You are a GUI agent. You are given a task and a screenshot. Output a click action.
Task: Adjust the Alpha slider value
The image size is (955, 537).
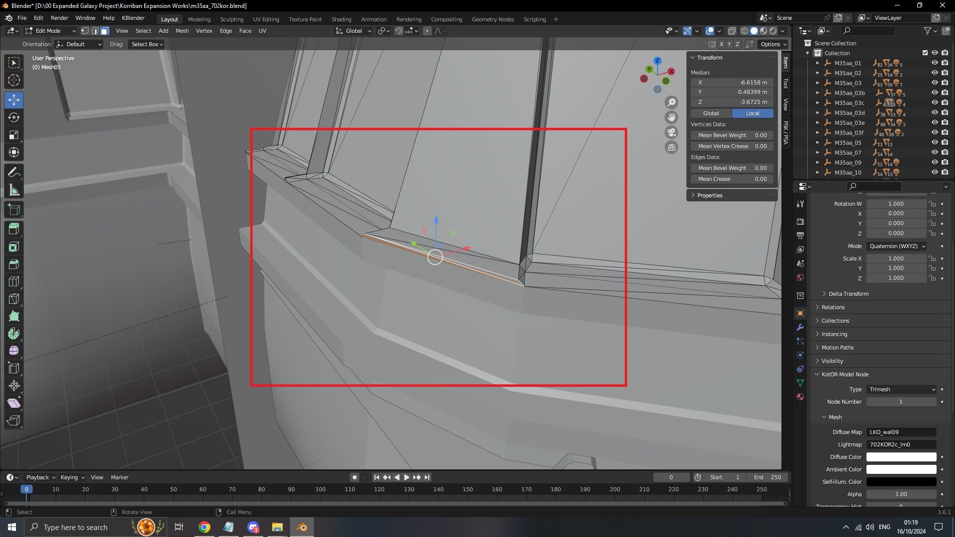(901, 494)
